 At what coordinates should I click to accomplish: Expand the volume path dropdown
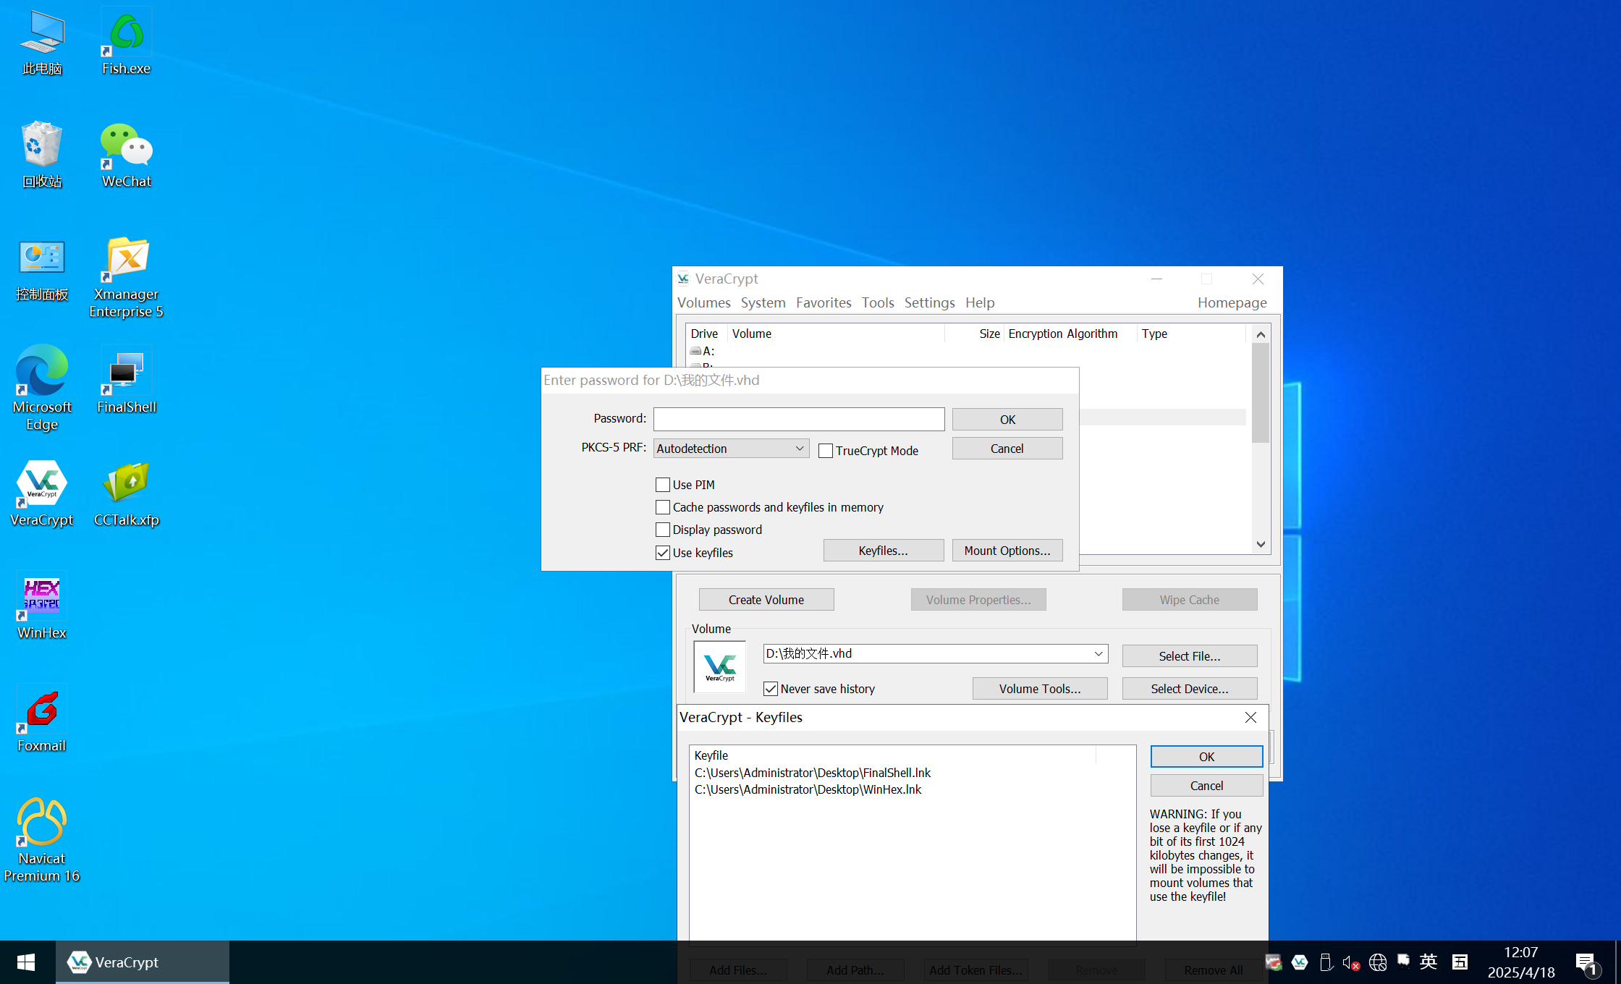click(1099, 653)
